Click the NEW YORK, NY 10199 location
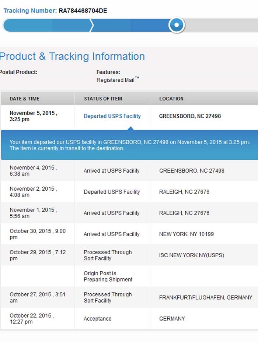The image size is (258, 343). pos(186,234)
